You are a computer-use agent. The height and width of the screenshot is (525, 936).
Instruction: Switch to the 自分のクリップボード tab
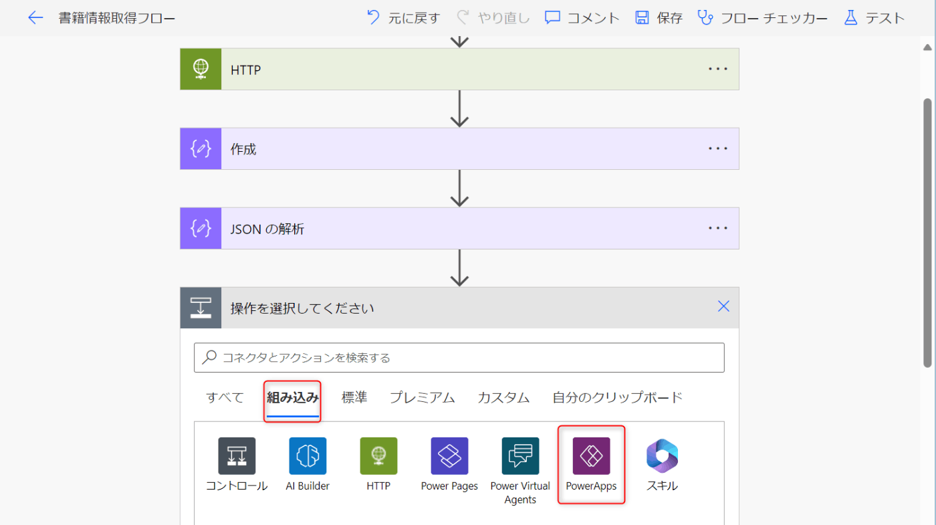(617, 397)
